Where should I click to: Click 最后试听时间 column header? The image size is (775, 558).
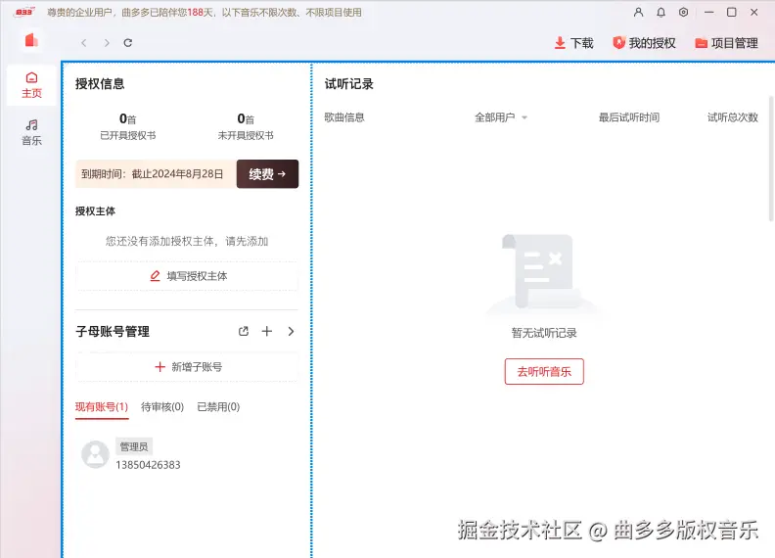pos(629,117)
